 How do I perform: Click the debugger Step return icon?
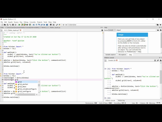(x=42, y=25)
